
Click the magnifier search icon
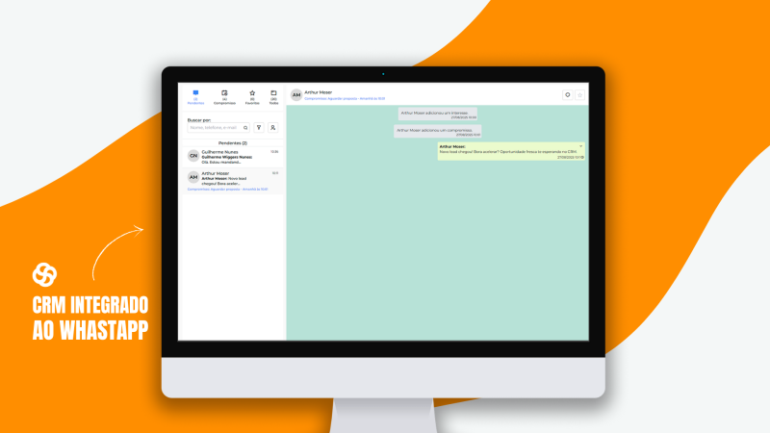click(245, 127)
